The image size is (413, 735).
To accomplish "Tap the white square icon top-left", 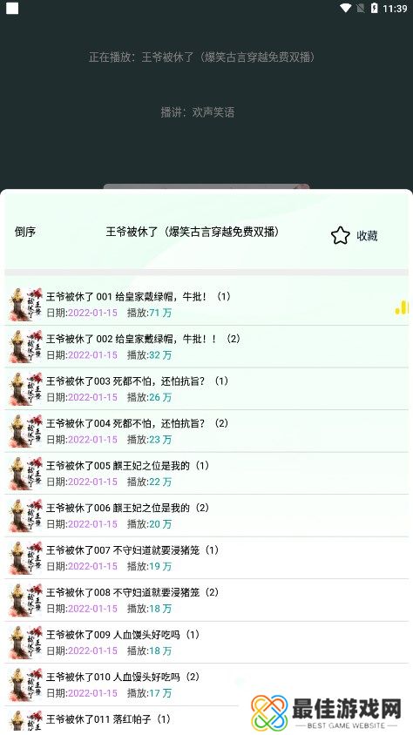I will [12, 9].
